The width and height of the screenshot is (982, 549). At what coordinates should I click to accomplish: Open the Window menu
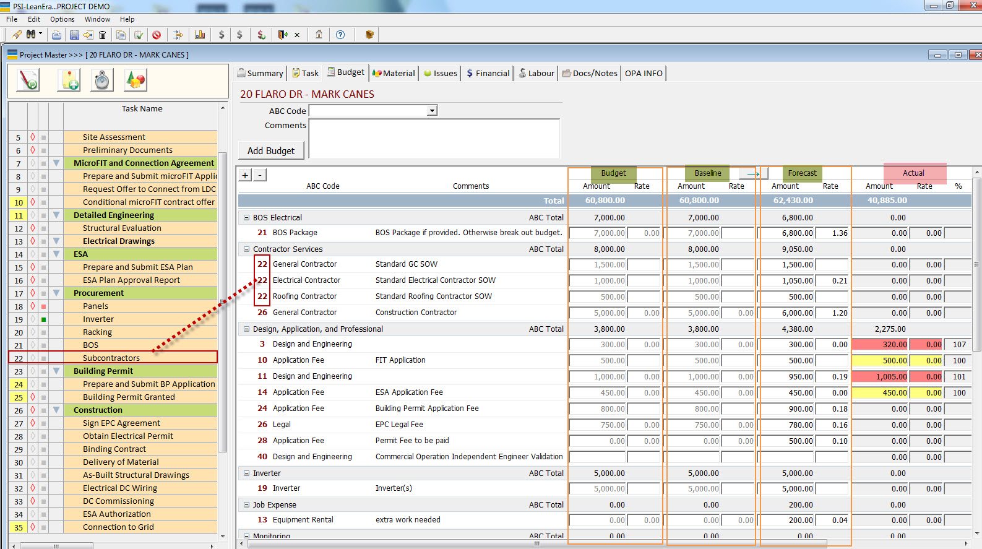pos(97,19)
